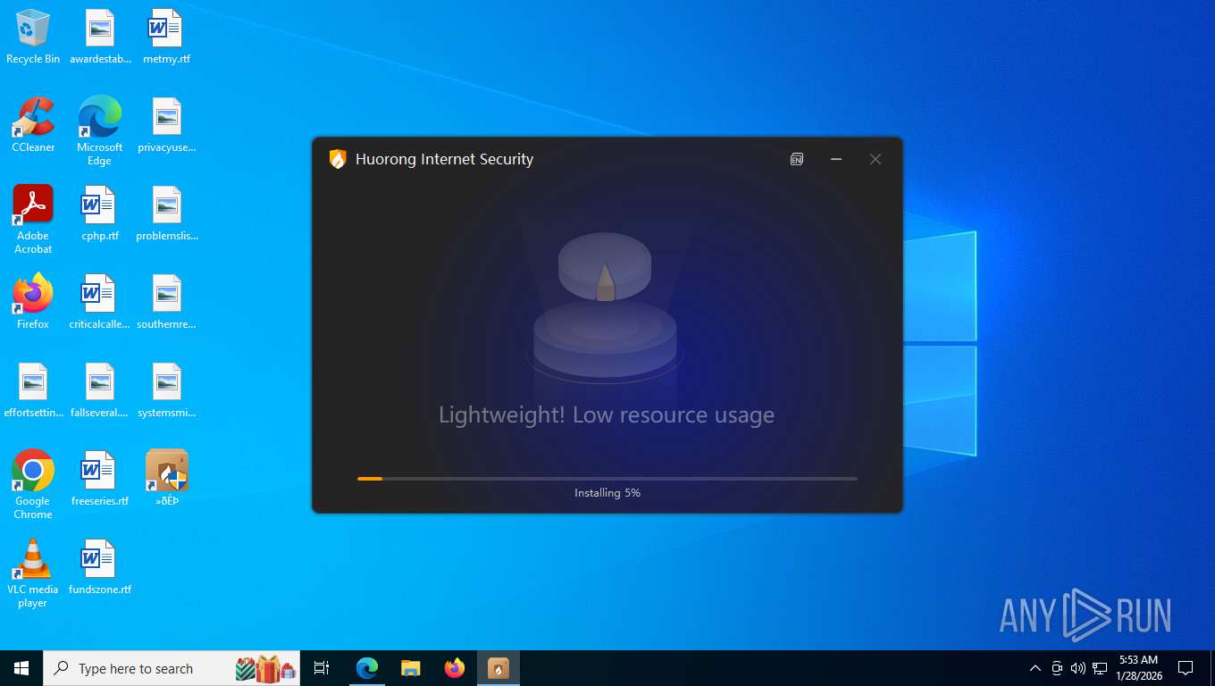1215x686 pixels.
Task: Select the effortsettin... file icon
Action: click(x=33, y=390)
